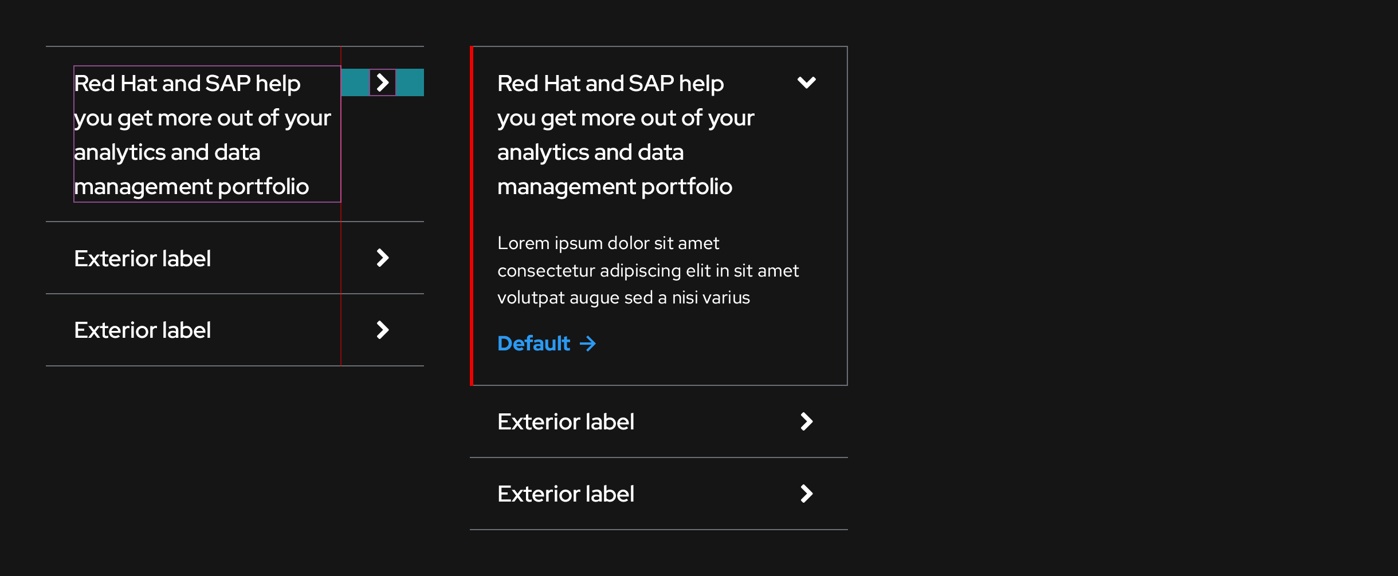Click the chevron of the left accordion's last Exterior label
Image resolution: width=1398 pixels, height=576 pixels.
tap(383, 330)
